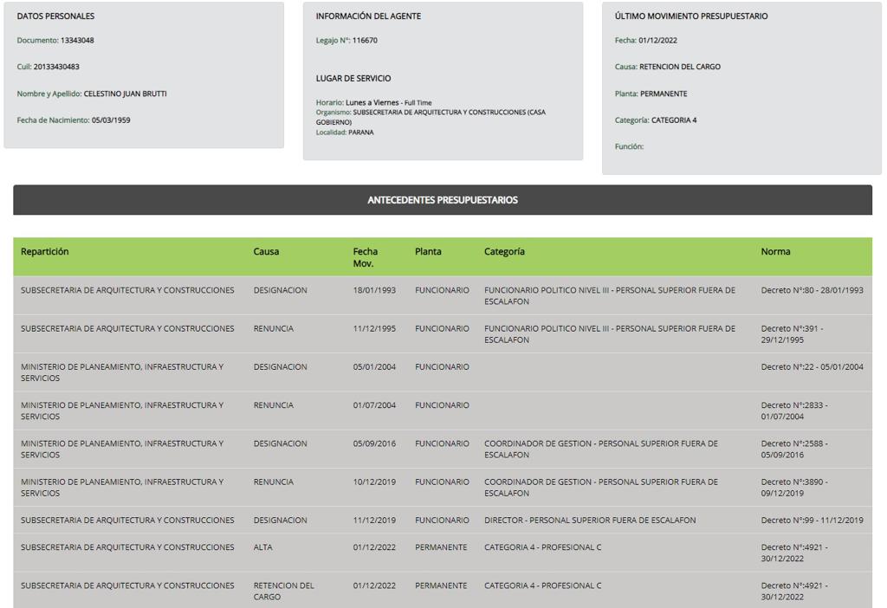Select the Documento number 13343048
This screenshot has height=608, width=887.
(x=77, y=41)
